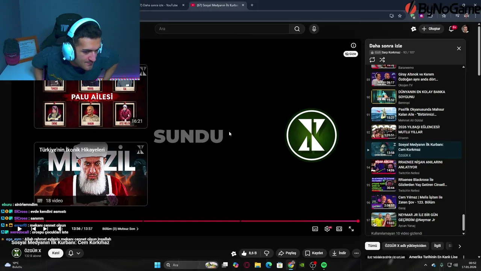This screenshot has width=481, height=271.
Task: Click the install app icon in address bar
Action: click(x=392, y=16)
